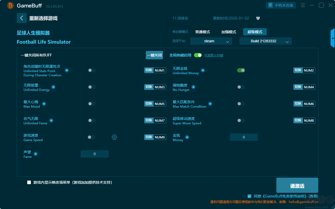
Task: Click the large 请激活 activate button
Action: coord(297,185)
